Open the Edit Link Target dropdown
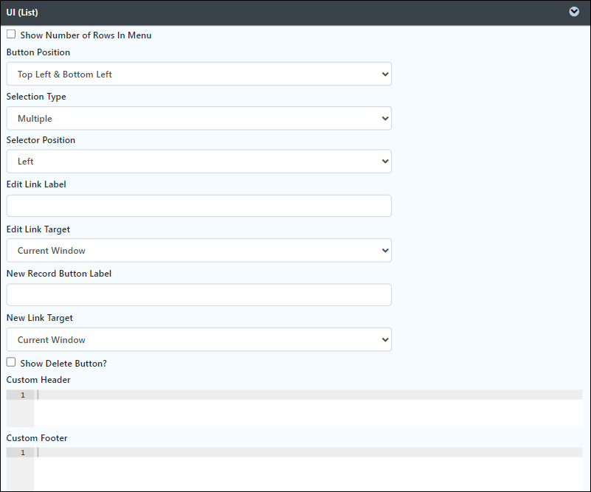 (x=199, y=251)
